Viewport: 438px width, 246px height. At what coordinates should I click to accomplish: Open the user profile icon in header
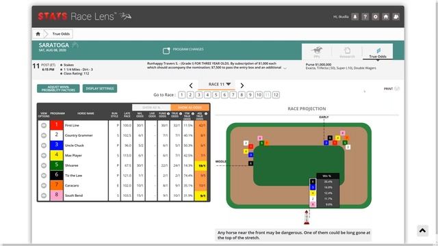click(x=355, y=16)
